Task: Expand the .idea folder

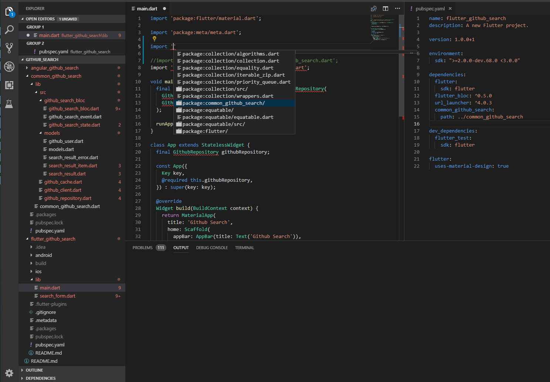Action: tap(31, 247)
